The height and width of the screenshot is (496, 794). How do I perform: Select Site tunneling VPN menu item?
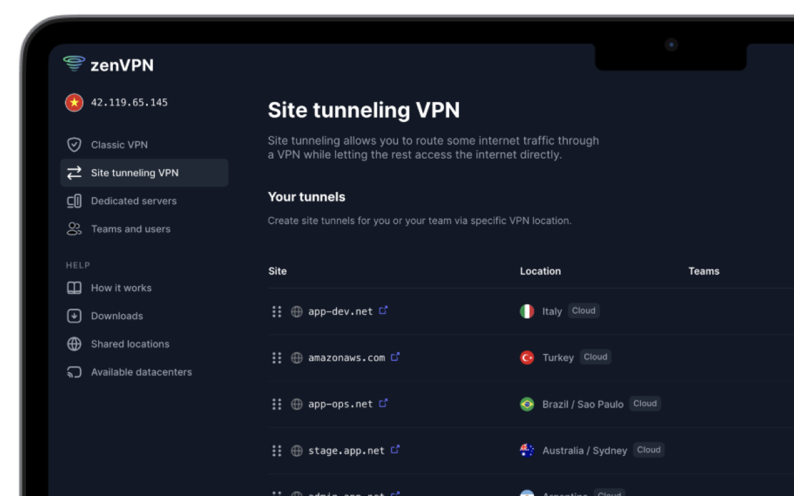[134, 173]
